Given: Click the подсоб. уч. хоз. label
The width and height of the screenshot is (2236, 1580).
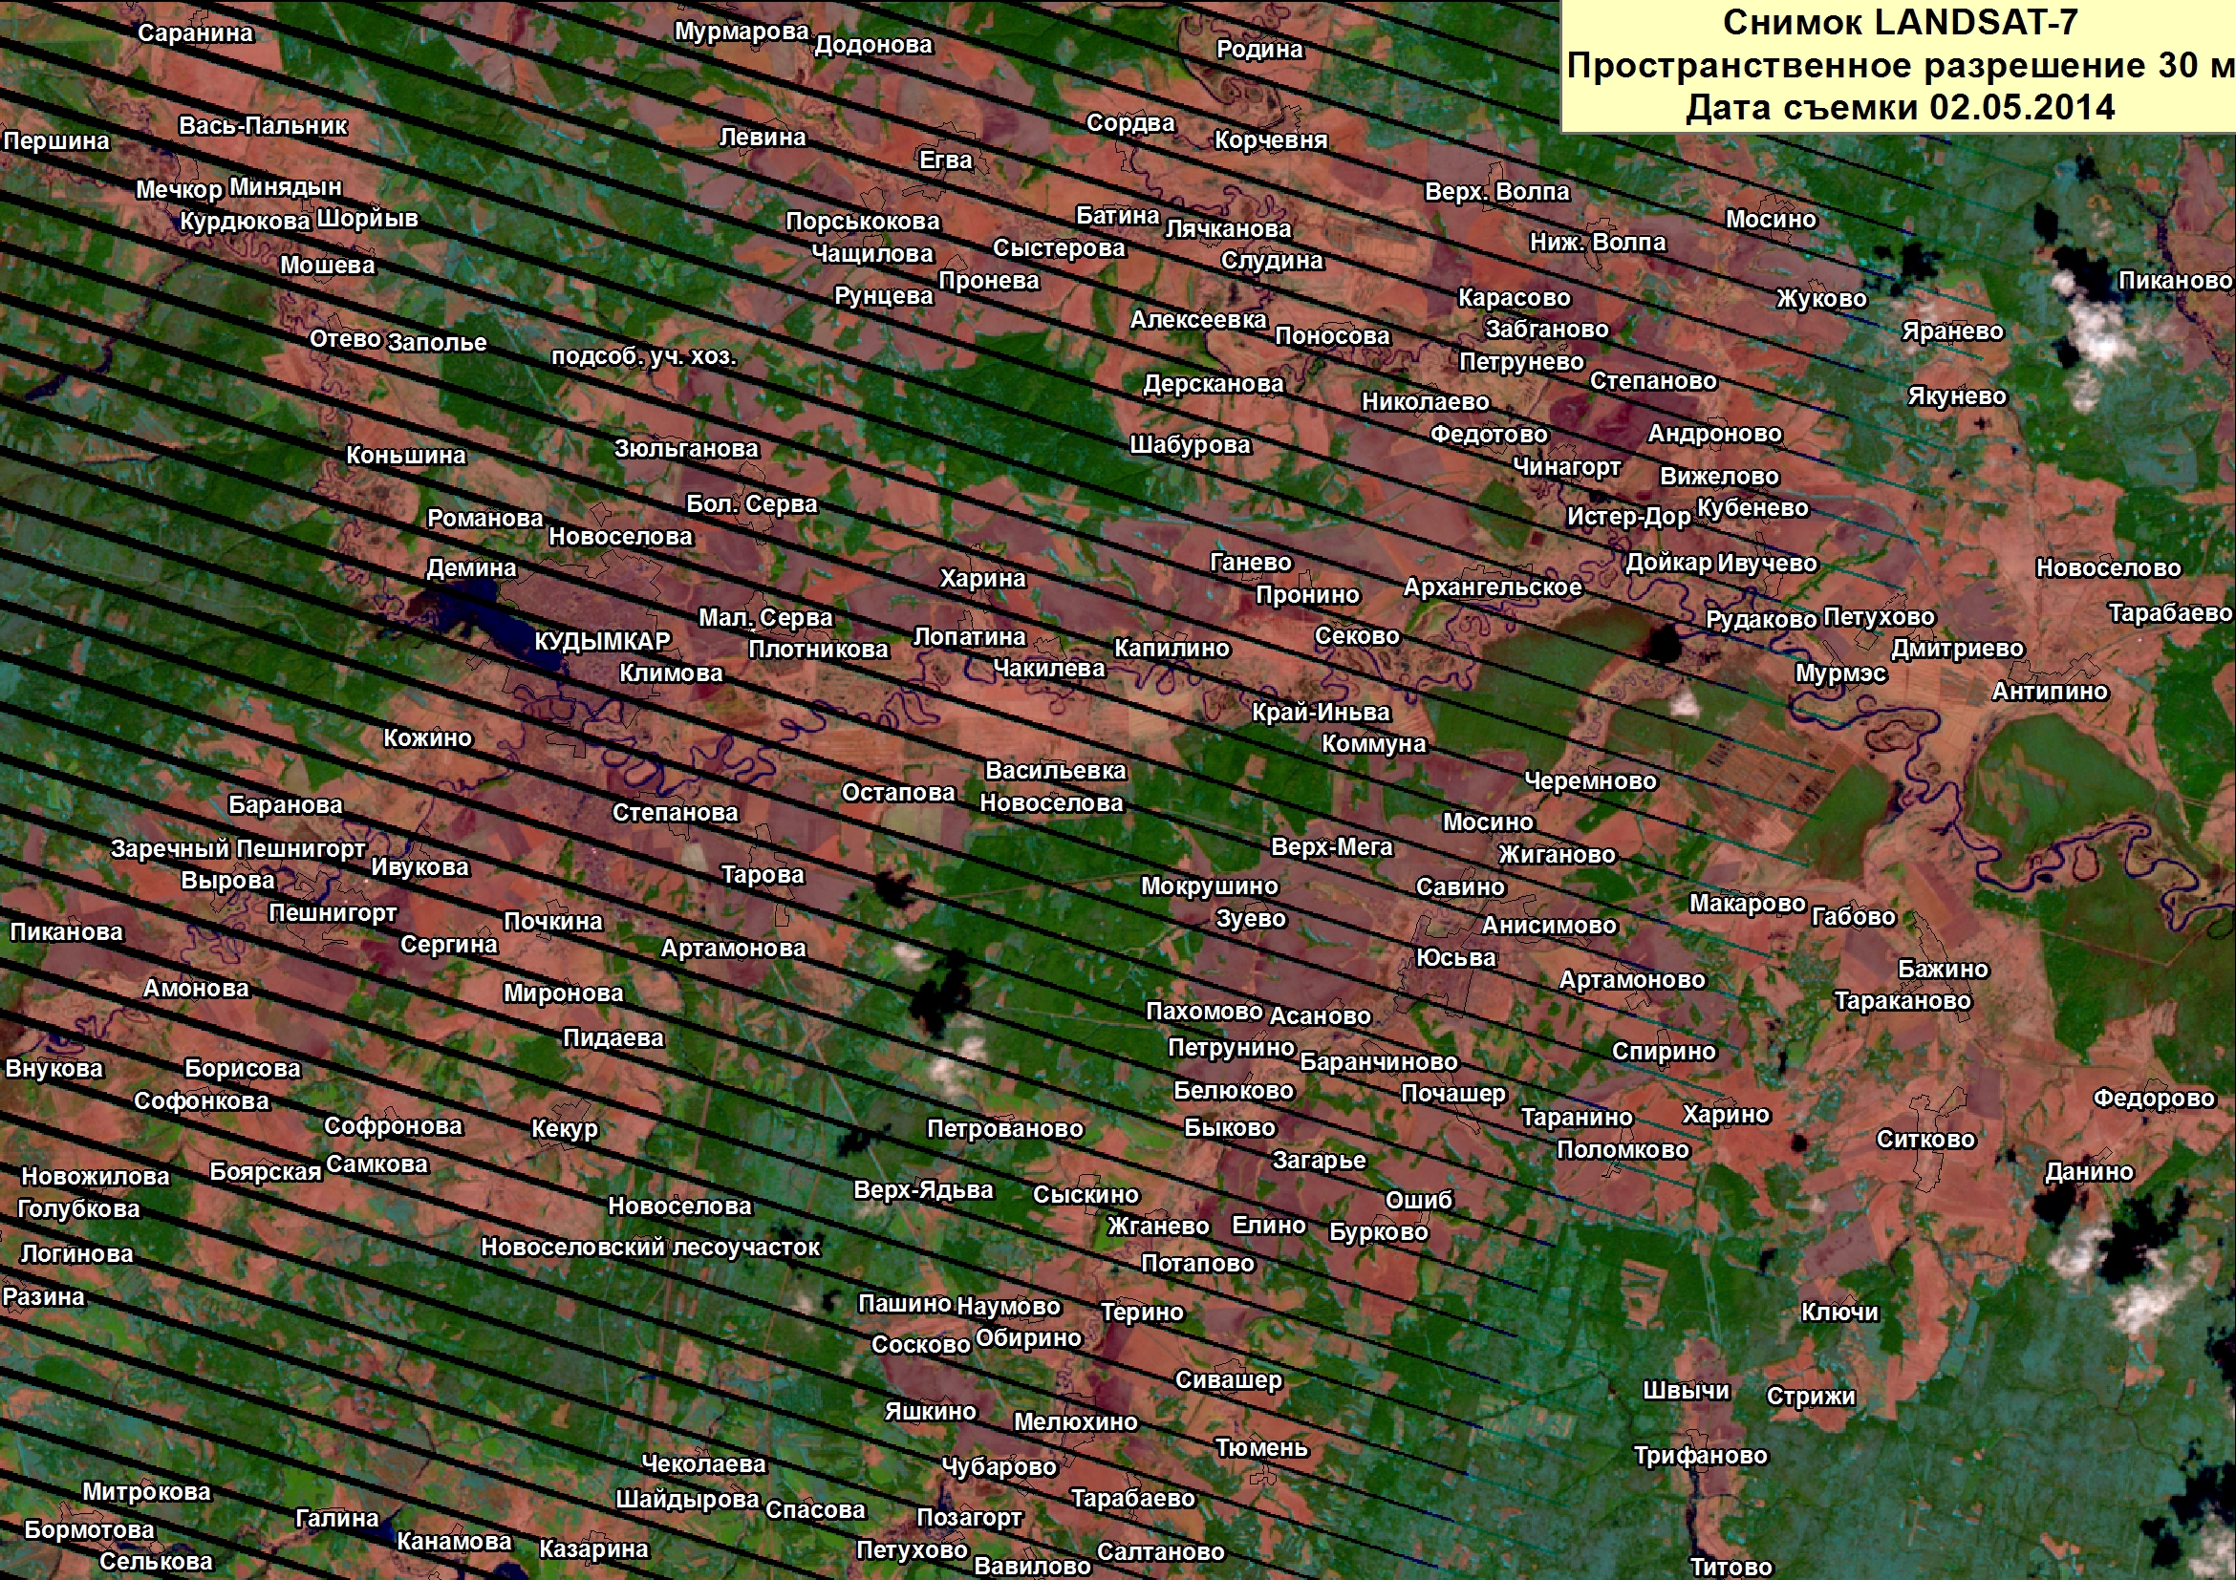Looking at the screenshot, I should 644,356.
